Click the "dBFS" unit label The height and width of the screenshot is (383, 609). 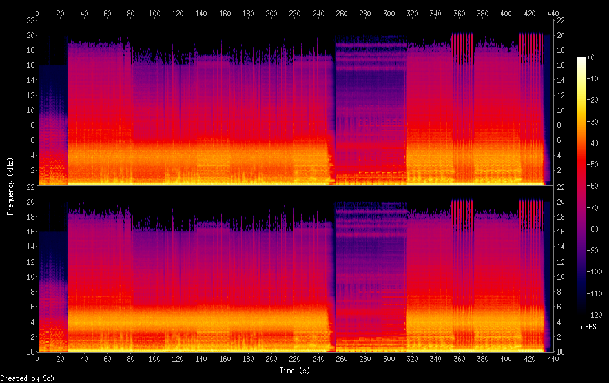click(588, 327)
